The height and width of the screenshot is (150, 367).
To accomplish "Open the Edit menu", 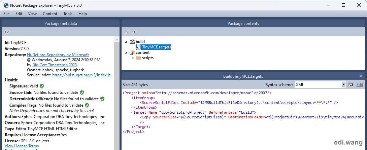I will point(19,14).
